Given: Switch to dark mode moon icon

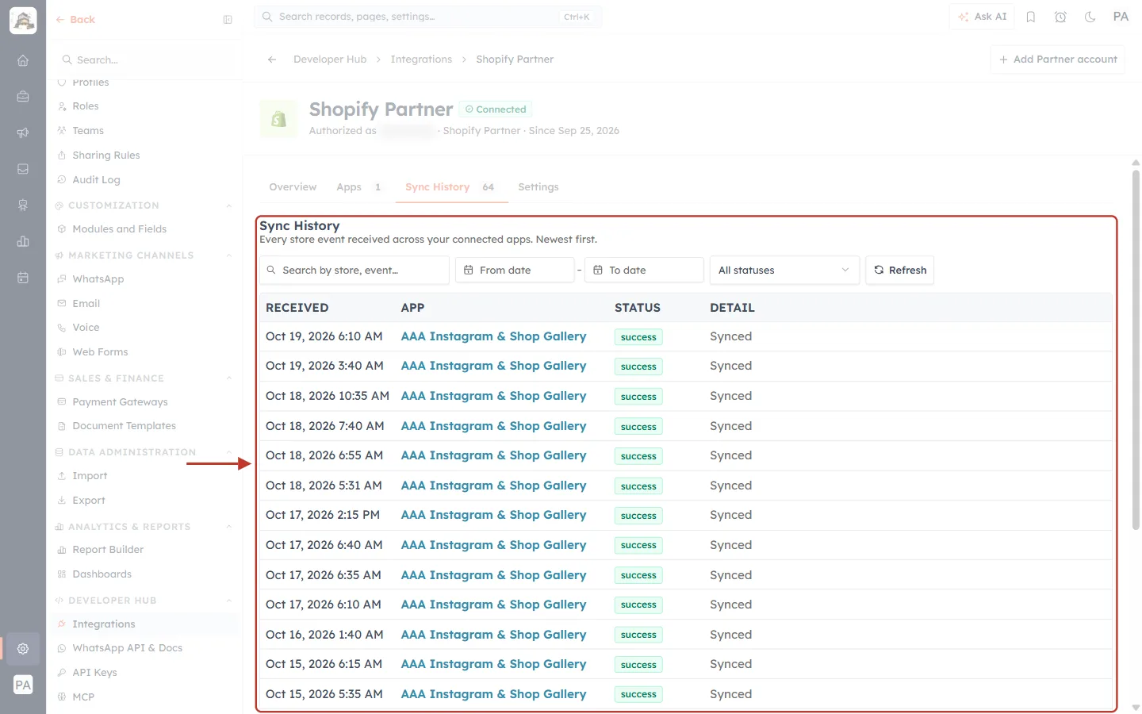Looking at the screenshot, I should 1090,17.
